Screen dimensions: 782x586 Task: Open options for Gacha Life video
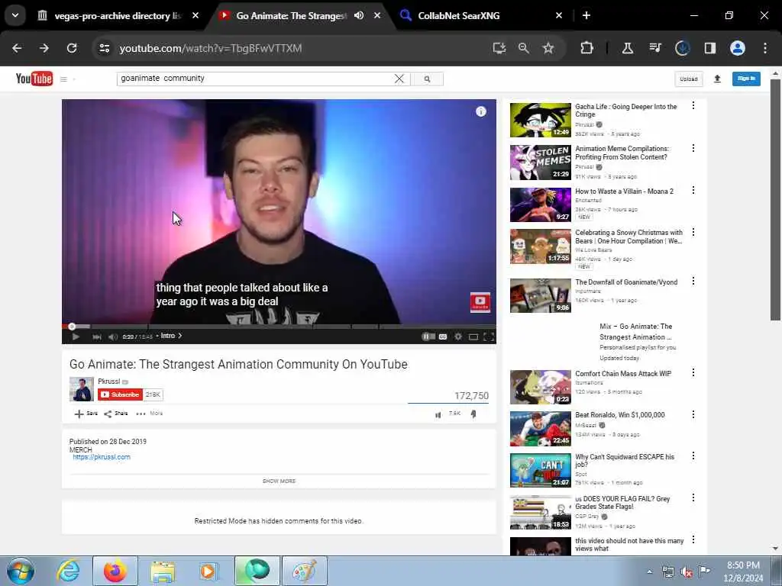[x=693, y=105]
